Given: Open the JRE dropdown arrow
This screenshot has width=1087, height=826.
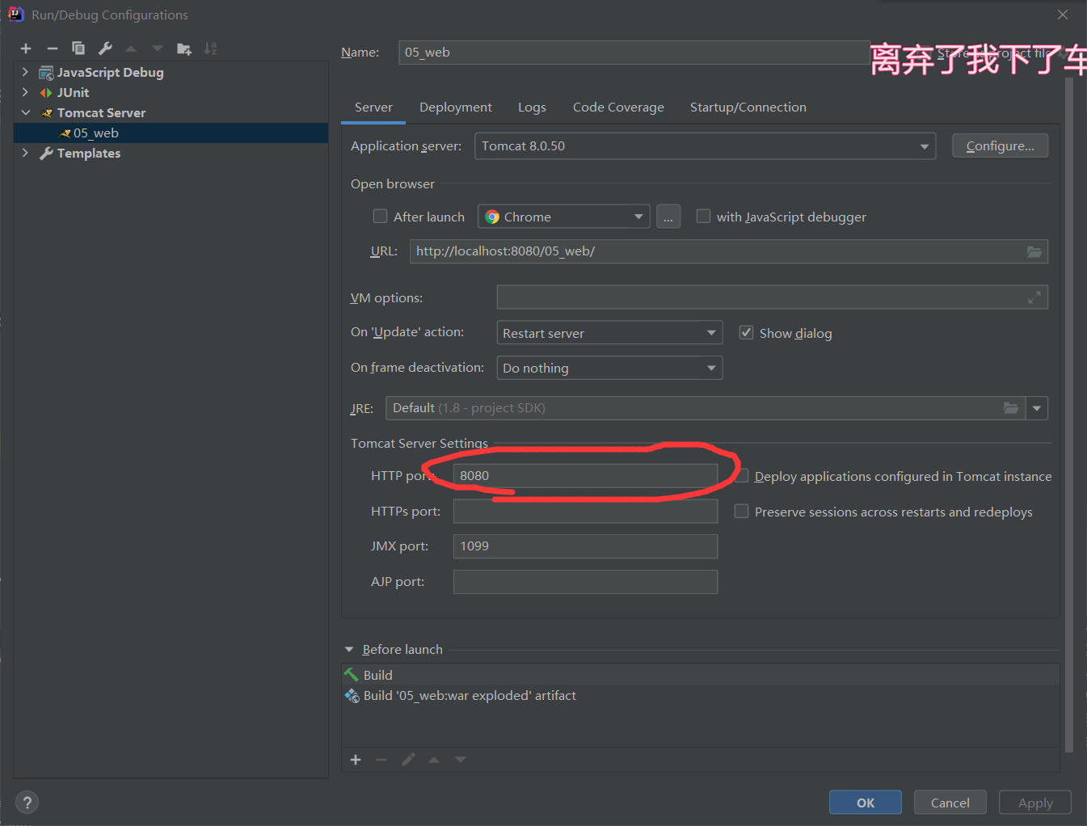Looking at the screenshot, I should 1037,408.
